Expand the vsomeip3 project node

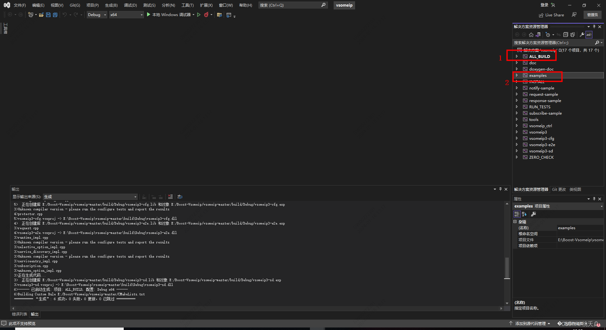click(x=517, y=132)
